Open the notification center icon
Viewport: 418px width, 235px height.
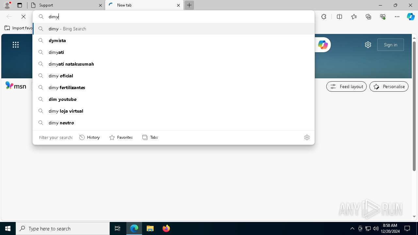point(407,228)
